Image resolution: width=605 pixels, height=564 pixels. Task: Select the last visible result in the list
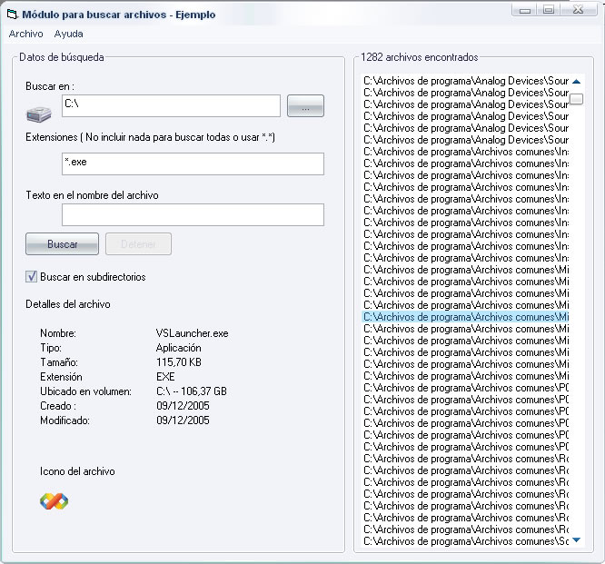pyautogui.click(x=465, y=541)
